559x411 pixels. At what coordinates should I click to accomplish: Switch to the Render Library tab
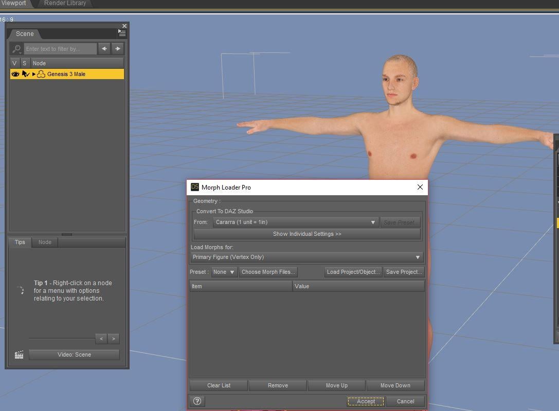pyautogui.click(x=65, y=3)
